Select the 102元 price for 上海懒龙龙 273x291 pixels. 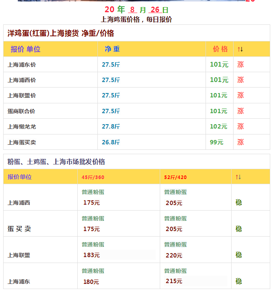[x=219, y=127]
